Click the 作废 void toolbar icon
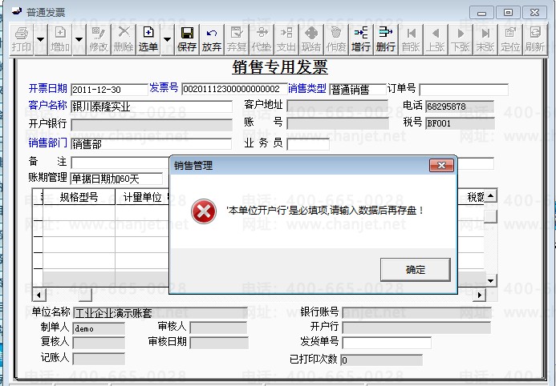Viewport: 556px width, 386px height. [336, 39]
